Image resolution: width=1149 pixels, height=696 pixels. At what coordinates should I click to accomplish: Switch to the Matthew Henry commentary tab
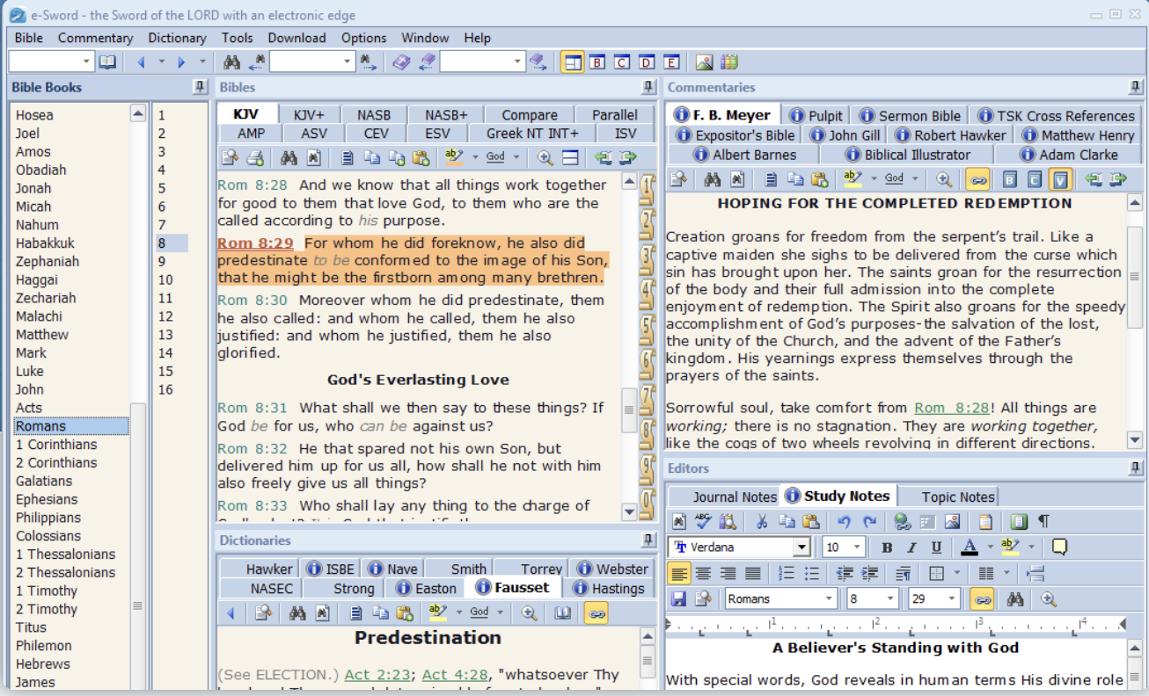1079,134
